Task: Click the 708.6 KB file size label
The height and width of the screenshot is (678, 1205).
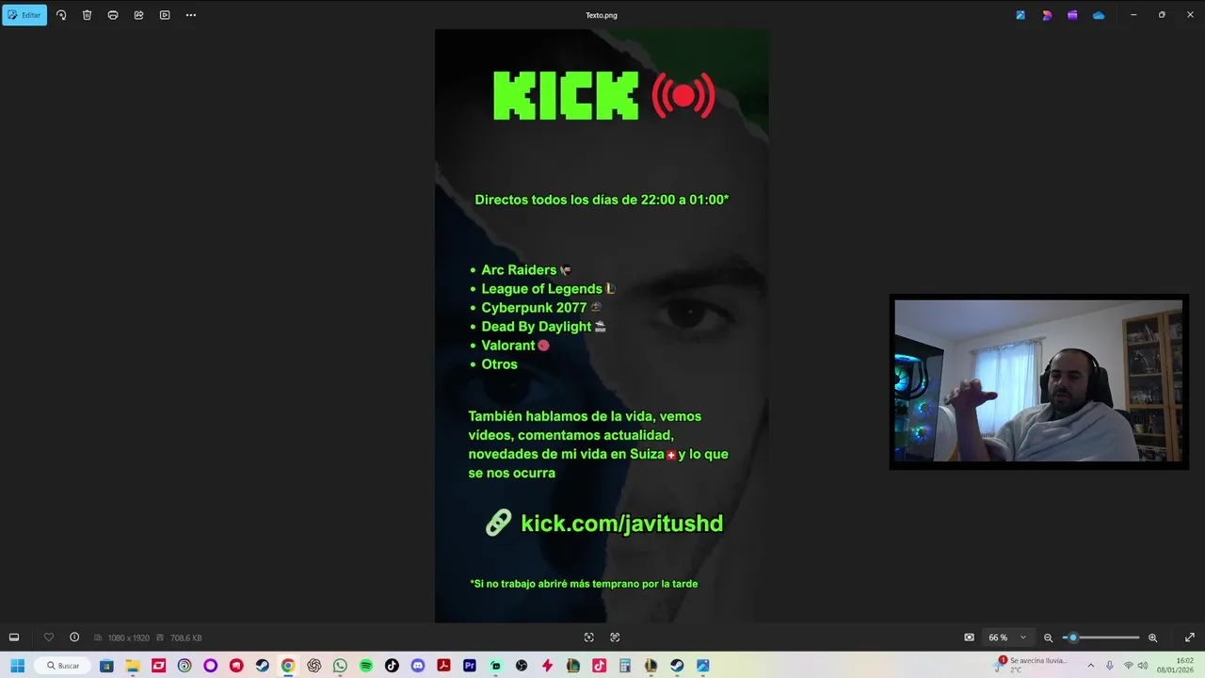Action: tap(186, 638)
